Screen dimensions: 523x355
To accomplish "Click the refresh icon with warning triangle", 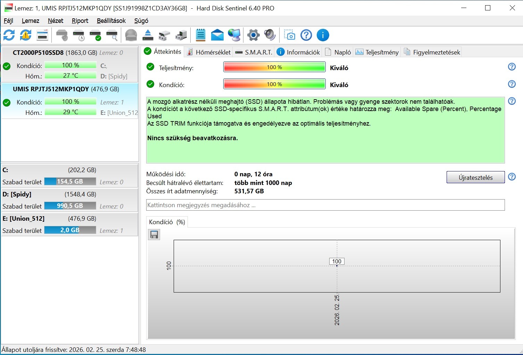I will click(26, 35).
